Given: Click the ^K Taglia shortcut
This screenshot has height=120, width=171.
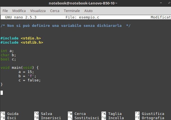Looking at the screenshot, I should tap(112, 114).
